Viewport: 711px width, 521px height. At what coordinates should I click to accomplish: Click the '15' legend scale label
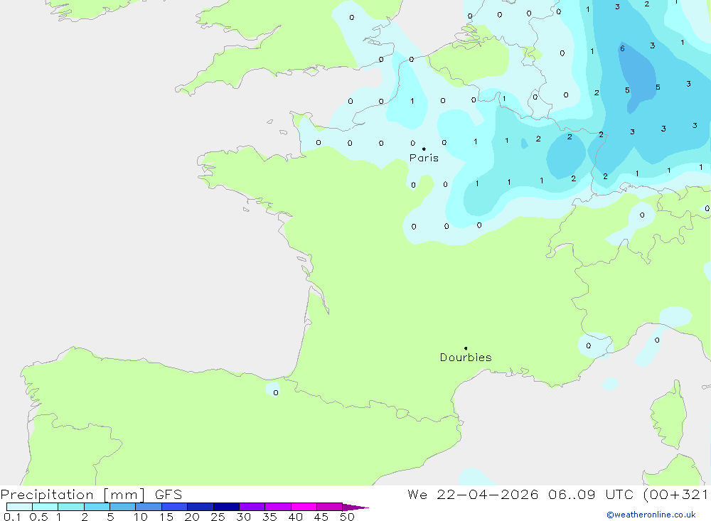tap(166, 517)
